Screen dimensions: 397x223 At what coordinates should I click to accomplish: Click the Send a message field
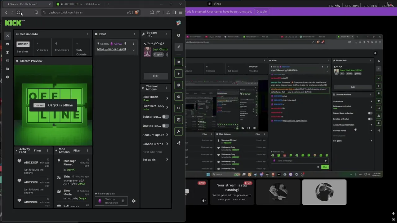point(111,201)
